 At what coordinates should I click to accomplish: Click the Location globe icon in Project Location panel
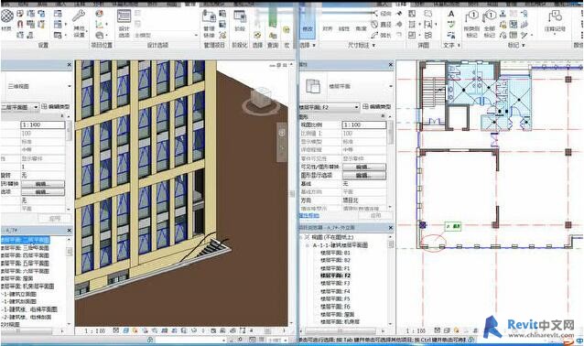99,14
